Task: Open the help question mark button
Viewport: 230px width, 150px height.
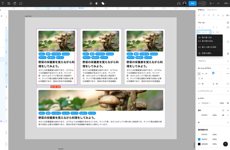Action: (x=225, y=144)
